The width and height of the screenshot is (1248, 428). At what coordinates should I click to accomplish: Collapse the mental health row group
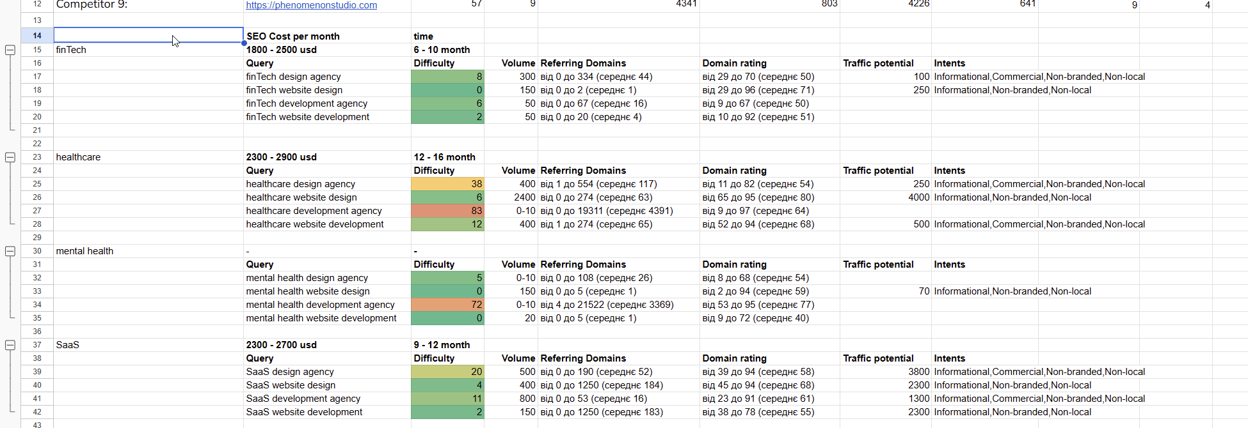click(10, 251)
